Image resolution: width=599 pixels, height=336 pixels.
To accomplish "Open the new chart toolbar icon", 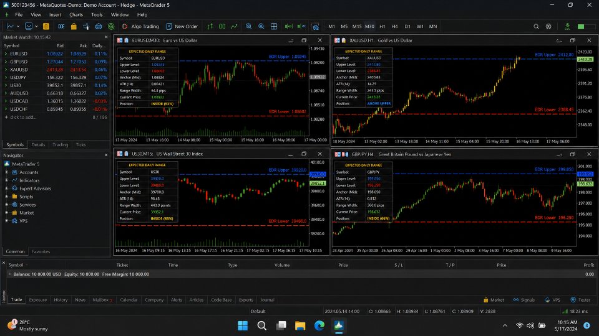I will (10, 26).
